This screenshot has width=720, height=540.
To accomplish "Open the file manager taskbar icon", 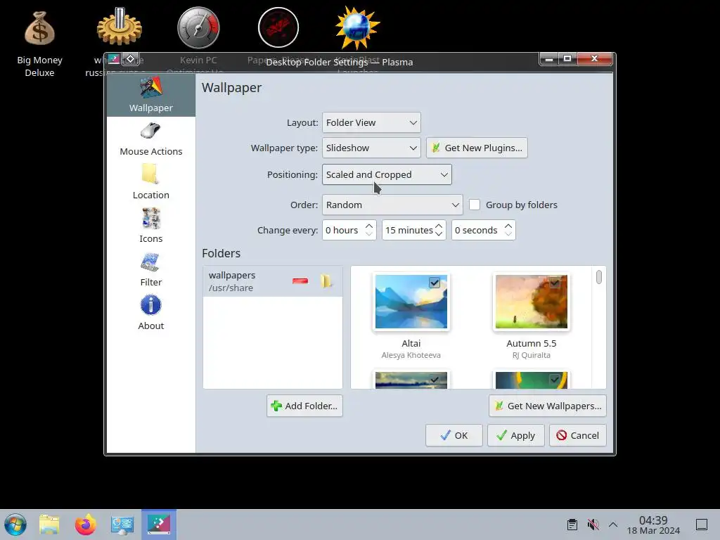I will click(x=49, y=525).
